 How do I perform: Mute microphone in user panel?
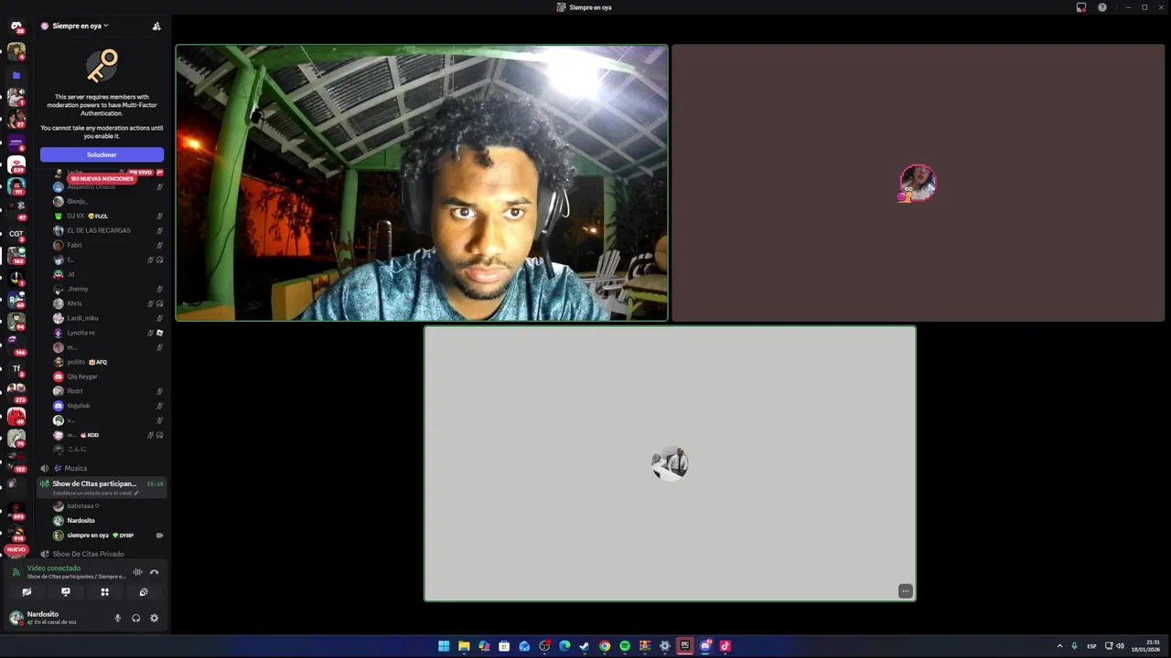(117, 618)
